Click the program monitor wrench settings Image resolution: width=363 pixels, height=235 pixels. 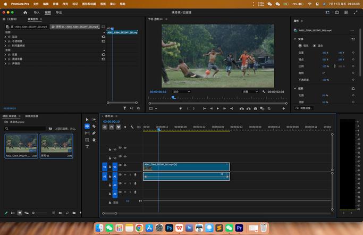pyautogui.click(x=264, y=91)
